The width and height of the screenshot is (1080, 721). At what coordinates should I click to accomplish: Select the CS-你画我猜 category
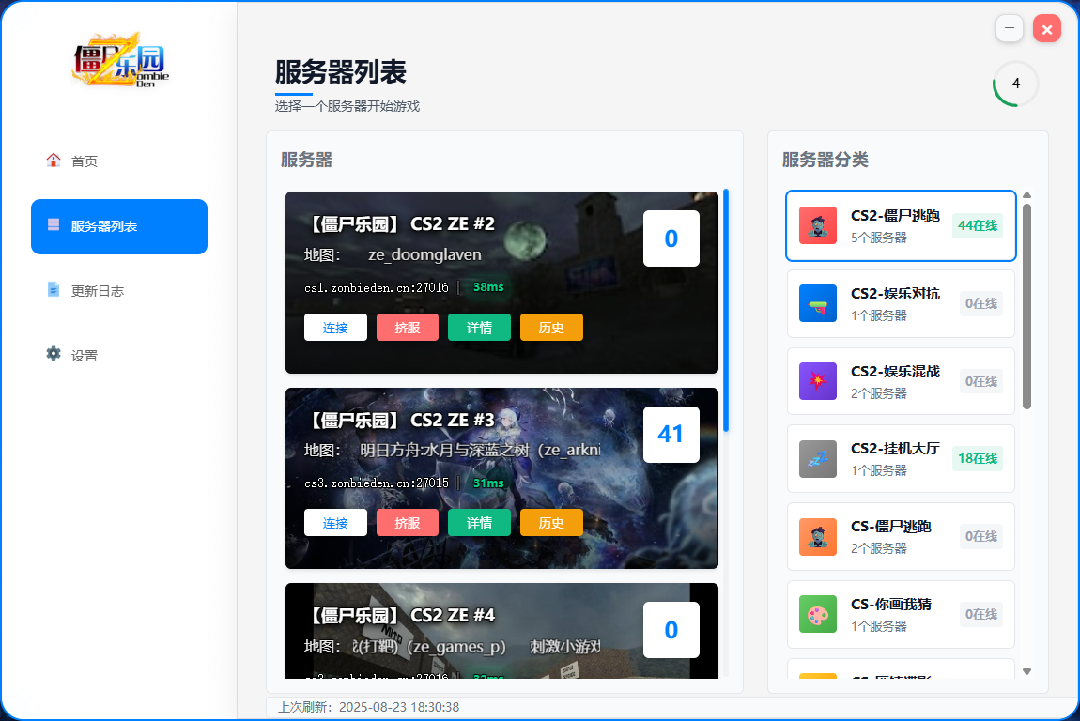click(x=901, y=614)
